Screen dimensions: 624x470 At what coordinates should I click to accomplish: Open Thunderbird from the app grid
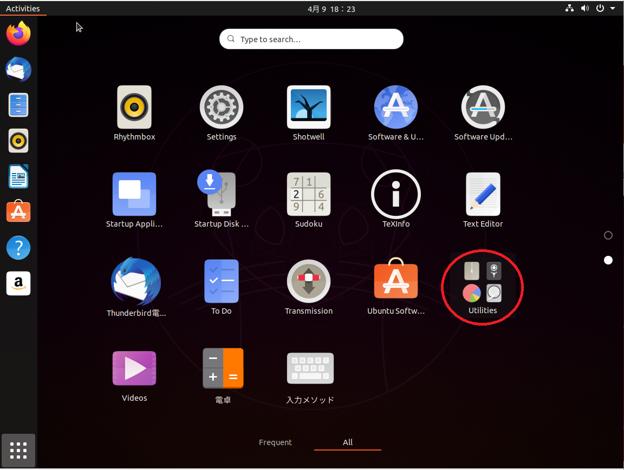(136, 287)
